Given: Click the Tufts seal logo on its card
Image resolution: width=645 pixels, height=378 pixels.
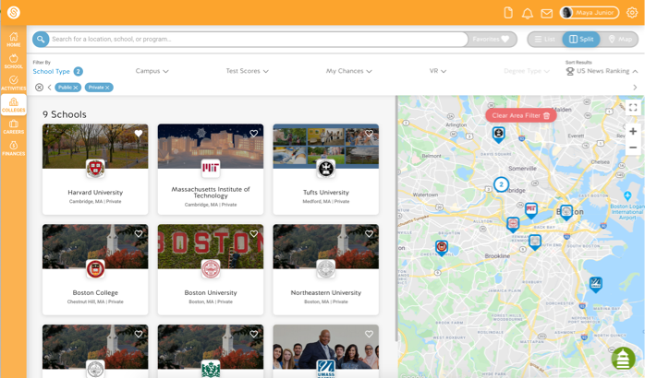Looking at the screenshot, I should (326, 169).
